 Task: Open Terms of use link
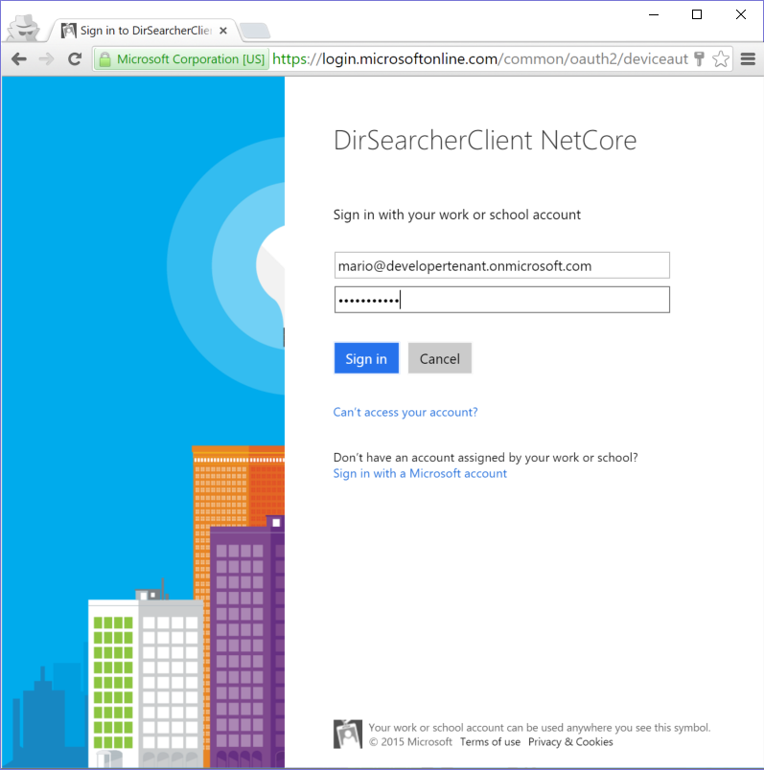click(x=490, y=742)
